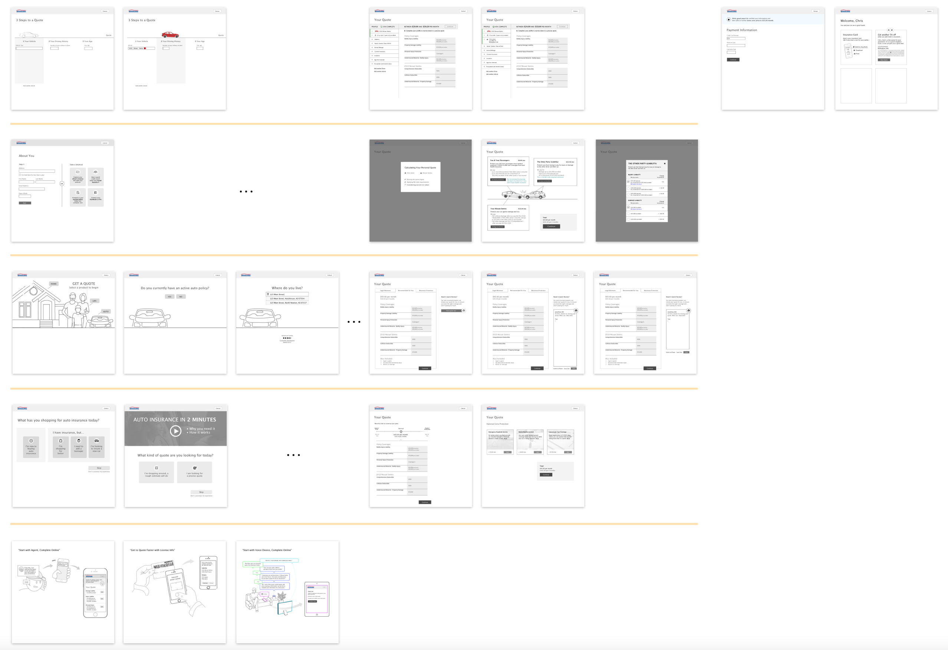The width and height of the screenshot is (948, 650).
Task: Check 'lived here for less than a year' box
Action: [x=20, y=175]
